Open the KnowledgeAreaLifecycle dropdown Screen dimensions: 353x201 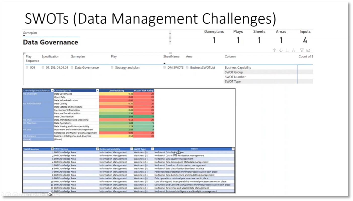pos(52,90)
